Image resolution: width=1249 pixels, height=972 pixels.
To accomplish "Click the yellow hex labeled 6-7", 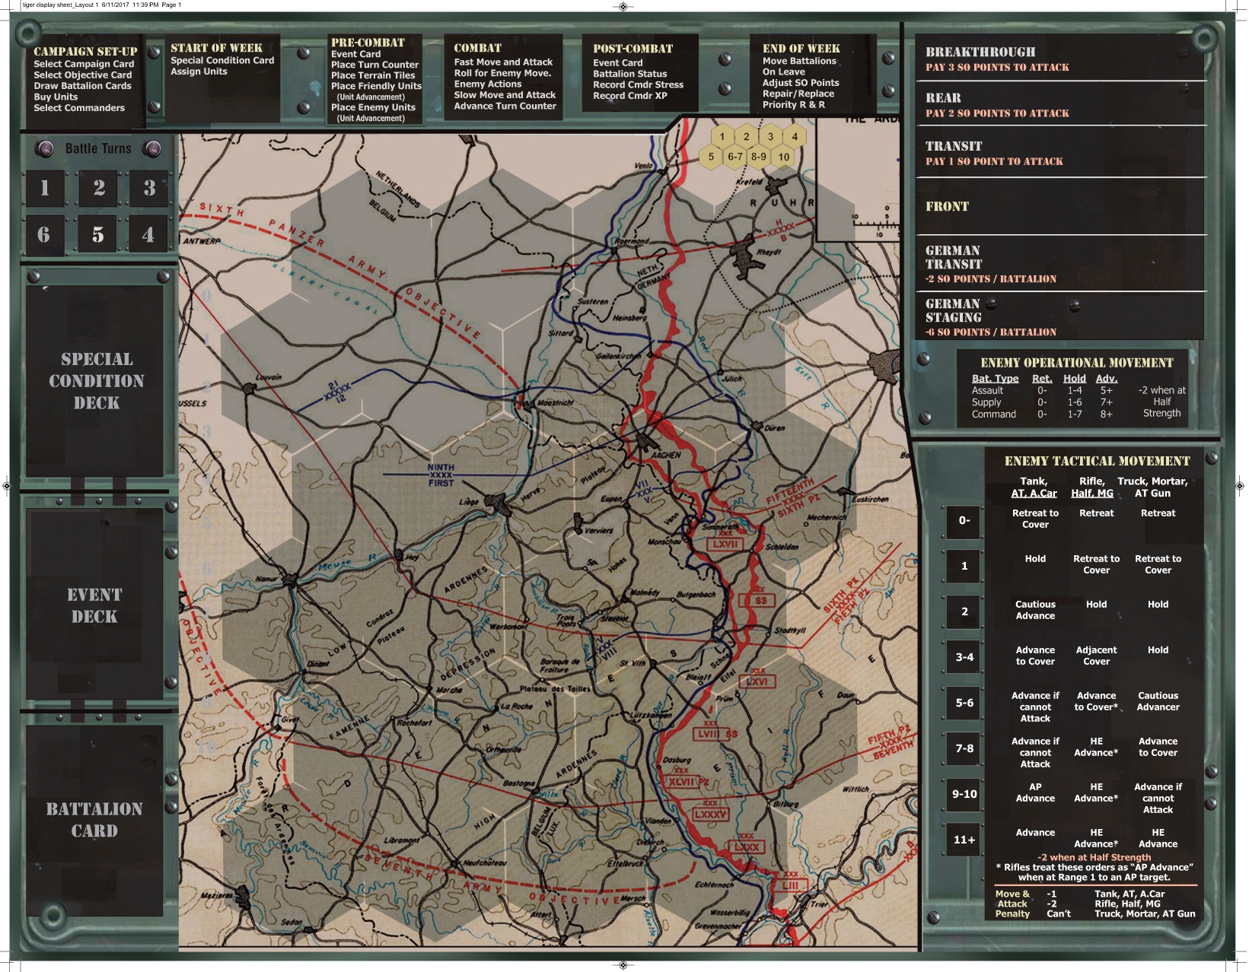I will click(734, 157).
